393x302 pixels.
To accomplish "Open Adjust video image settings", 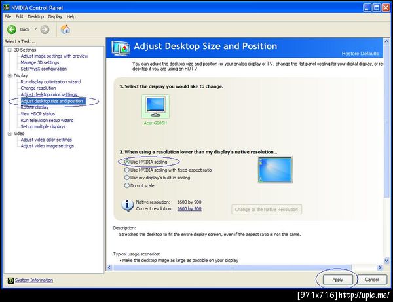I will (x=47, y=146).
